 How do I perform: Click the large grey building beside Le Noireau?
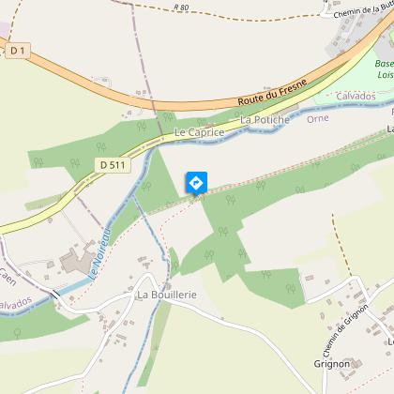(x=78, y=258)
